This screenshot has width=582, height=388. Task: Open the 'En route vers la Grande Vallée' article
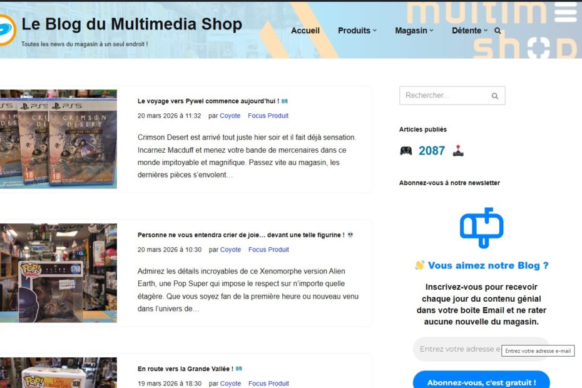[x=185, y=369]
